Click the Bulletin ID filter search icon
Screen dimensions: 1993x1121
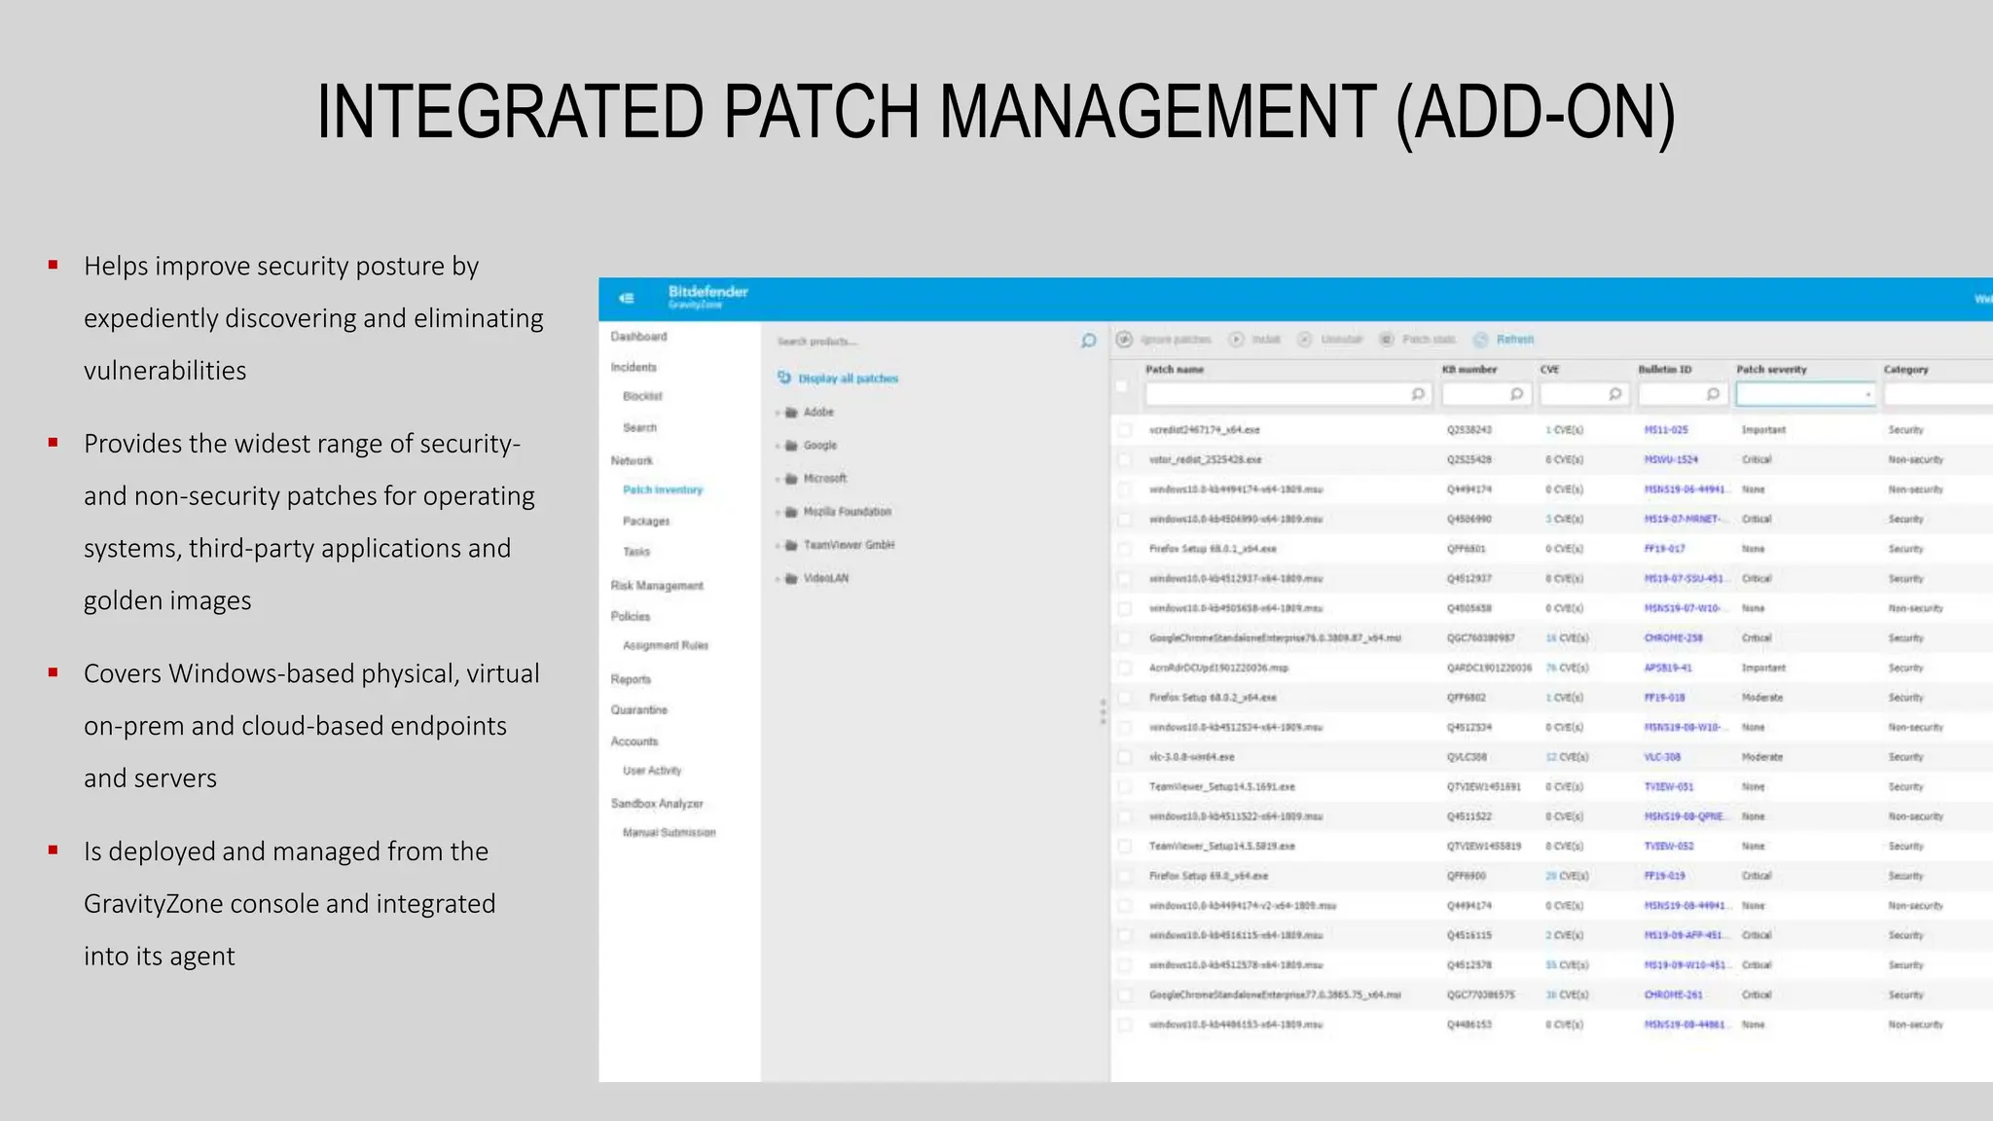click(1713, 394)
